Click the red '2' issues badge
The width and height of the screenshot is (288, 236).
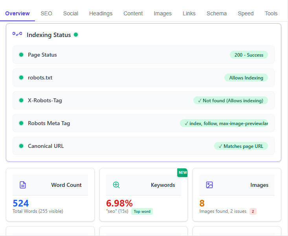pos(253,211)
